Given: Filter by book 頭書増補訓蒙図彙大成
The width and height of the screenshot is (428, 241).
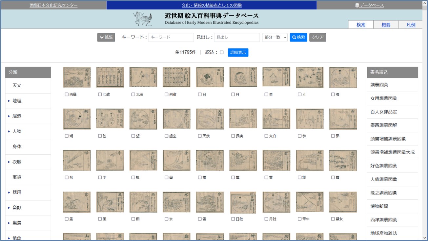Looking at the screenshot, I should [x=393, y=152].
